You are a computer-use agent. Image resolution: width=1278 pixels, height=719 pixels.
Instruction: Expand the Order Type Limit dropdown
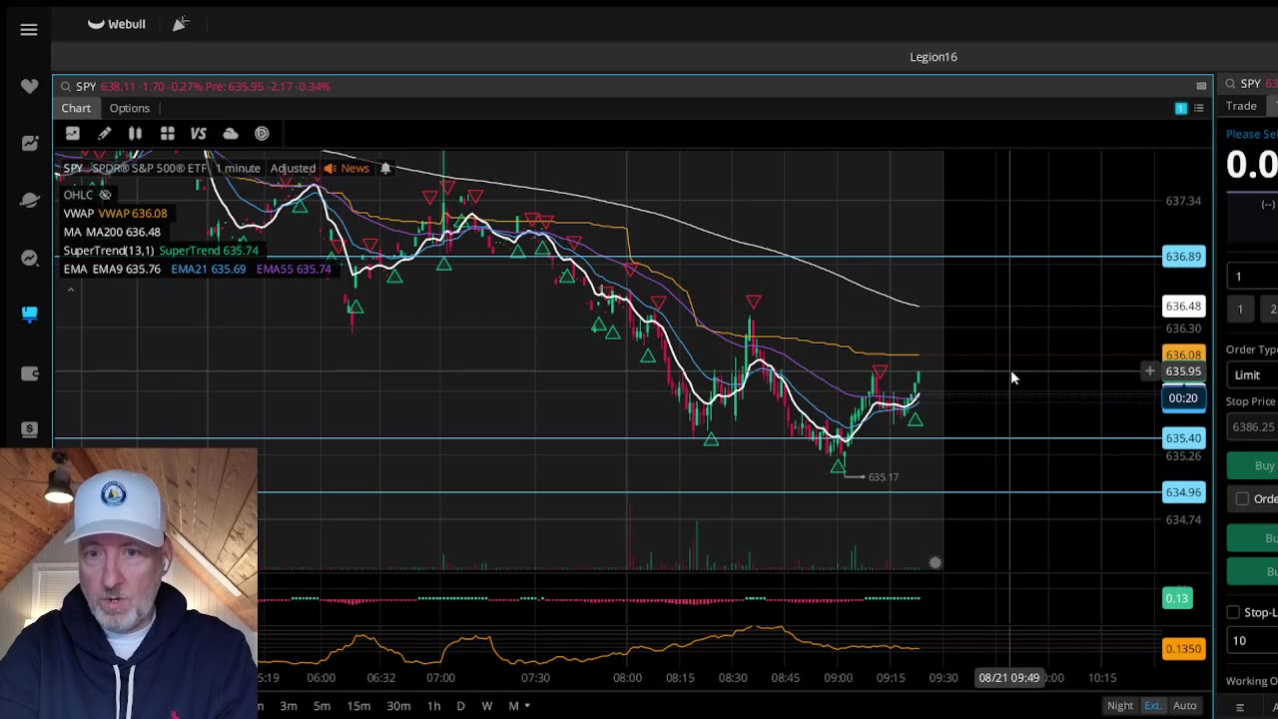click(1252, 374)
